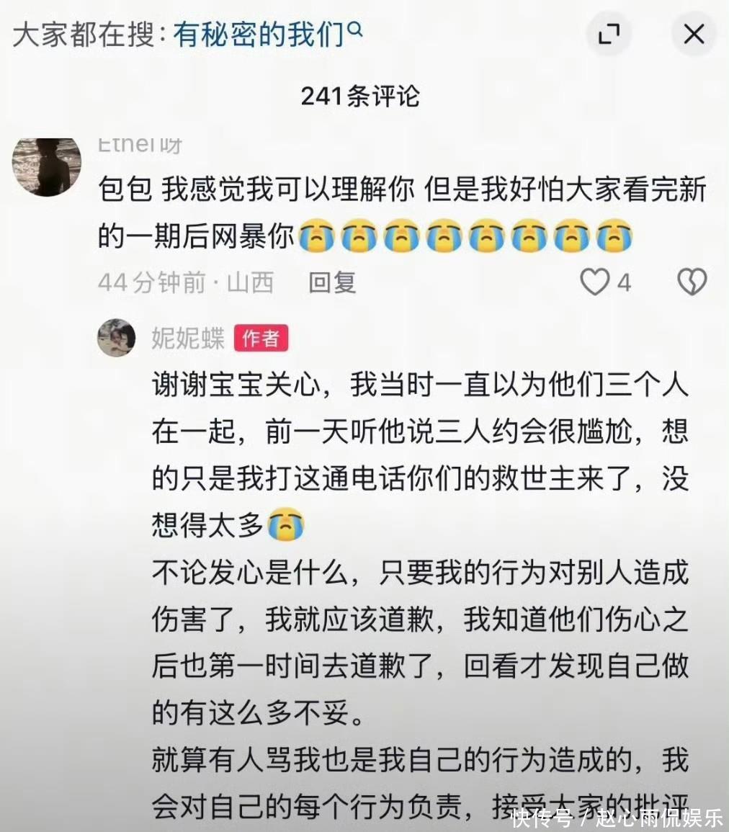Click the like count number 4
Viewport: 729px width, 832px height.
pyautogui.click(x=624, y=283)
